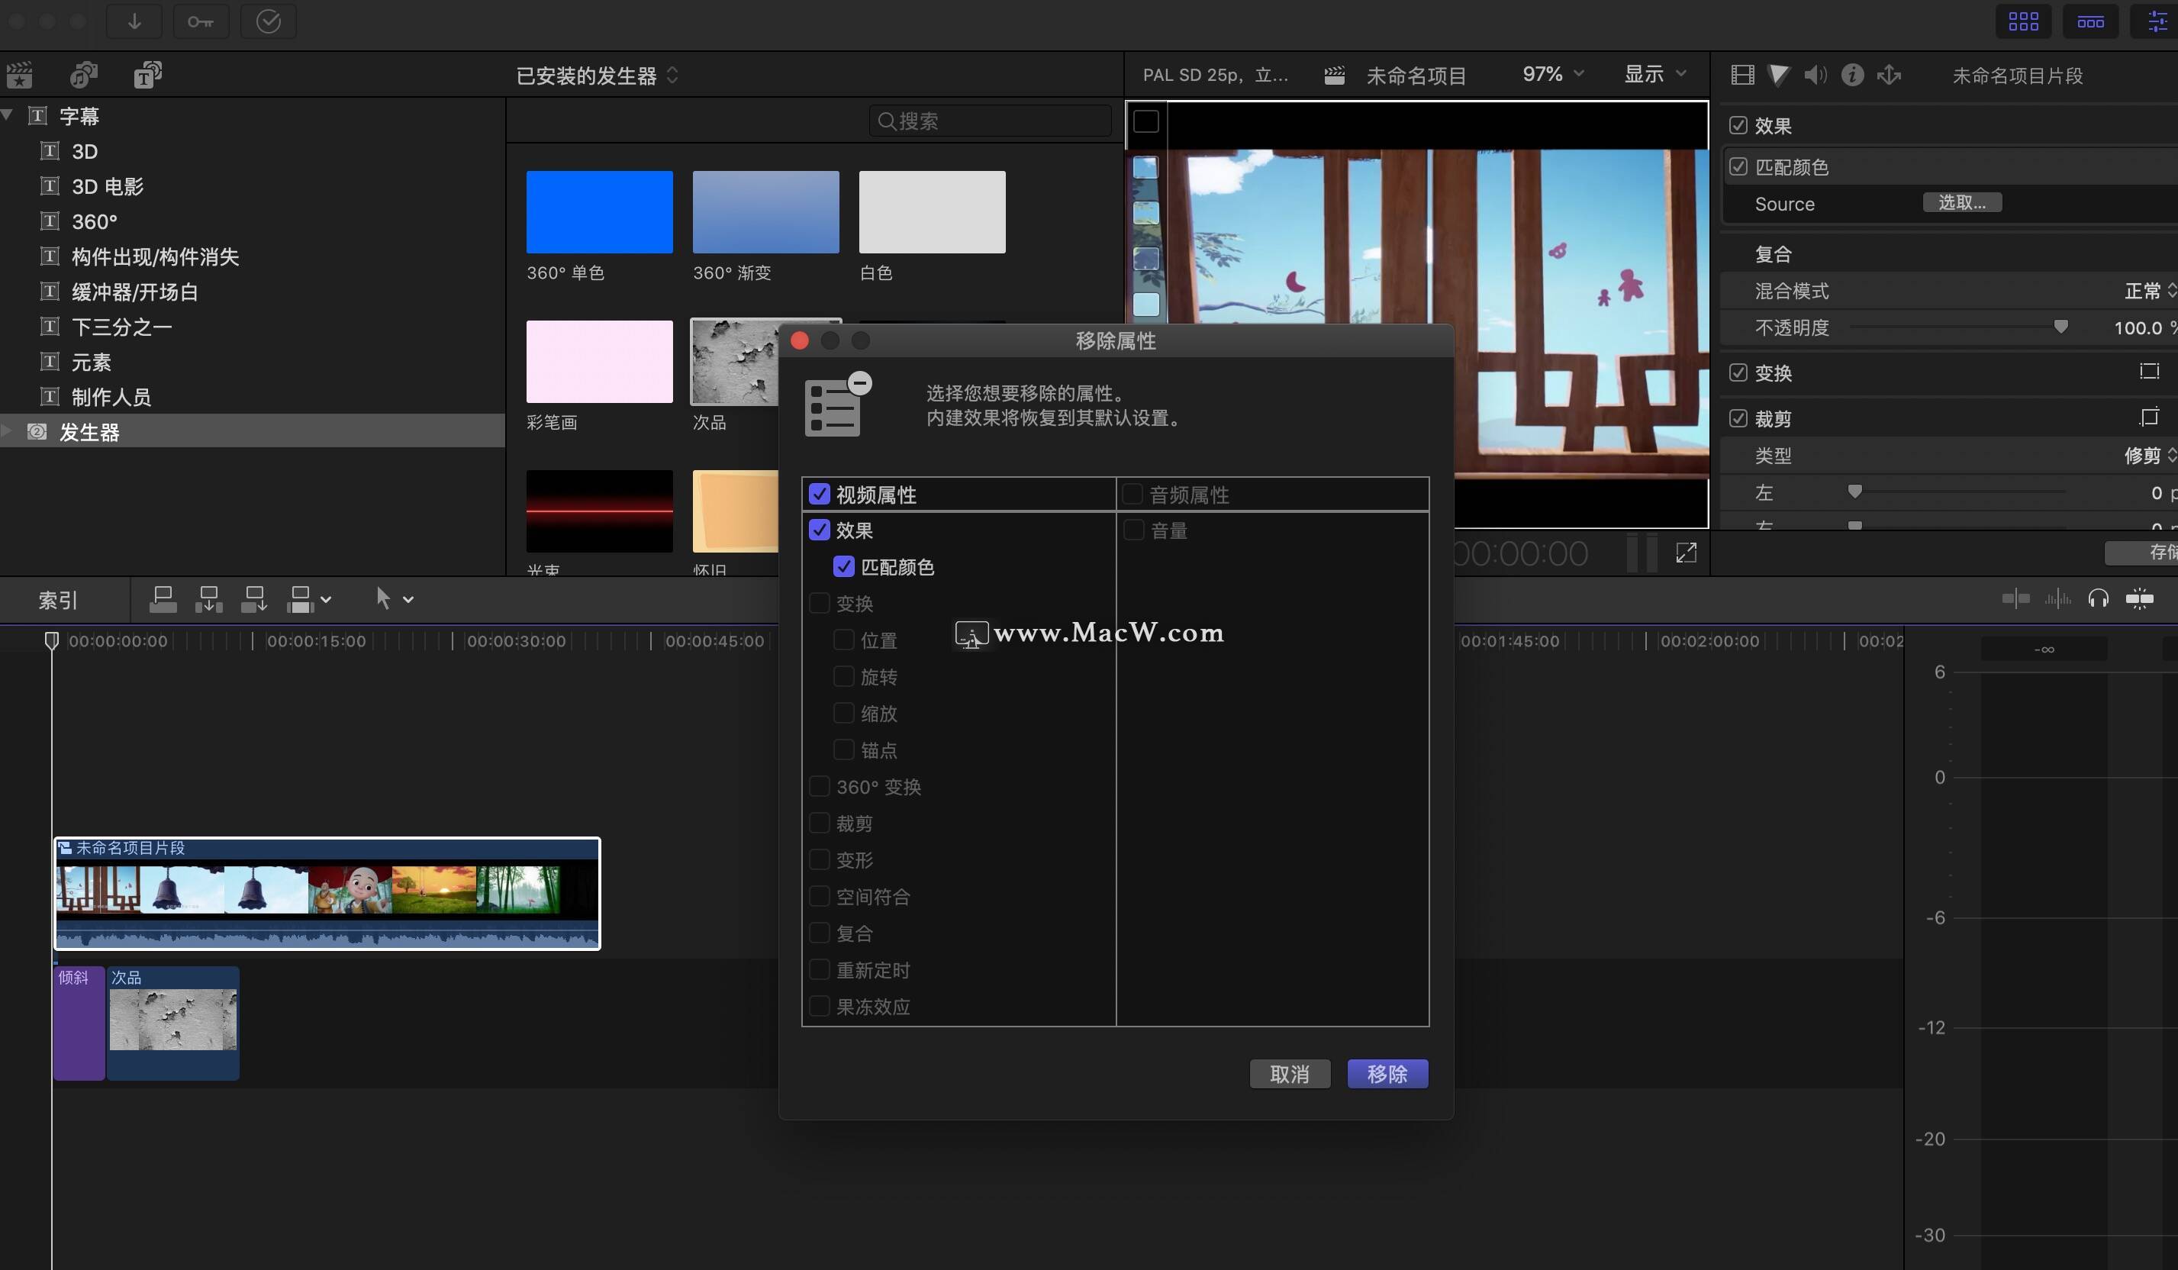Click the transform on-screen control icon
Screen dimensions: 2178x1270
[2148, 372]
